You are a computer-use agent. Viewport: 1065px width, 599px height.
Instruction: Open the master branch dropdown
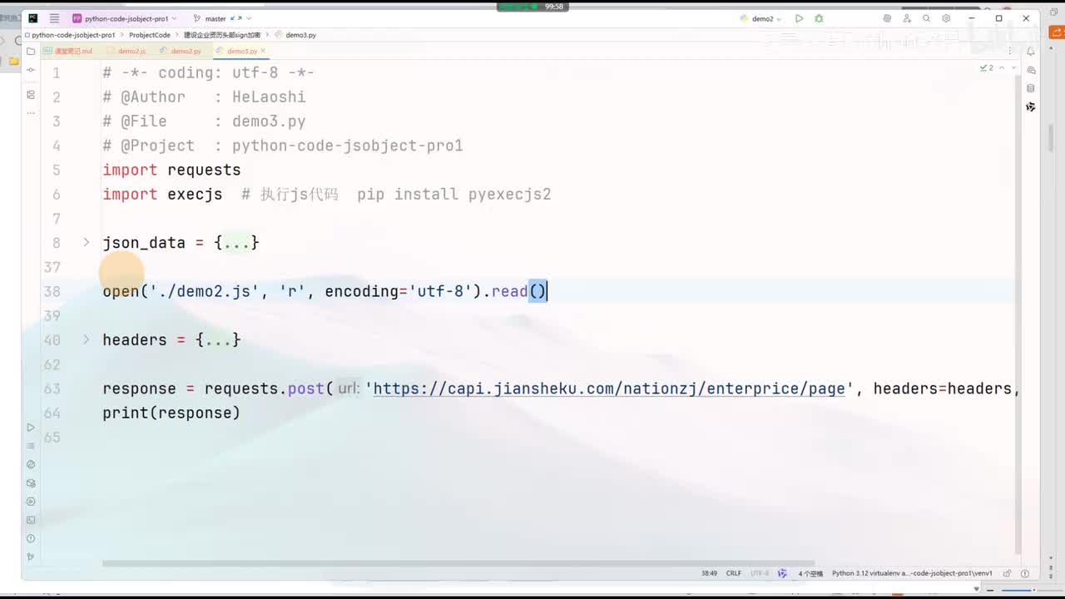pos(222,18)
